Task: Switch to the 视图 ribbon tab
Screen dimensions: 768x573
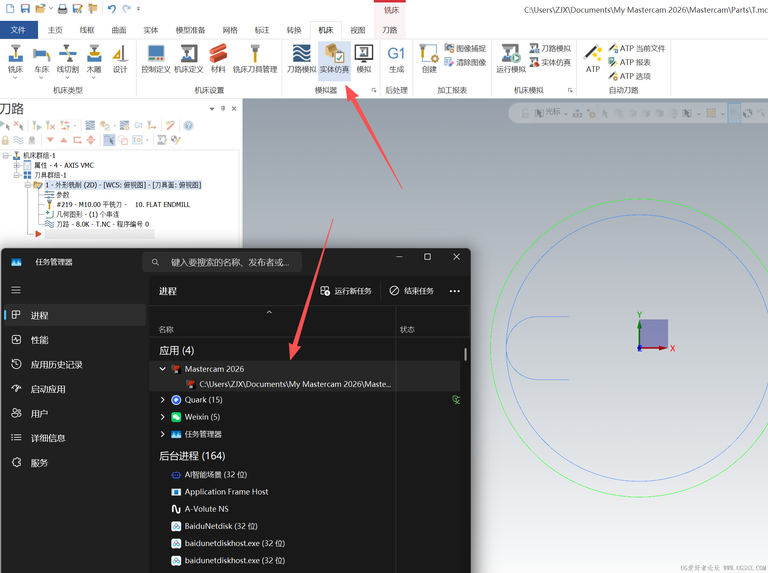Action: click(x=358, y=30)
